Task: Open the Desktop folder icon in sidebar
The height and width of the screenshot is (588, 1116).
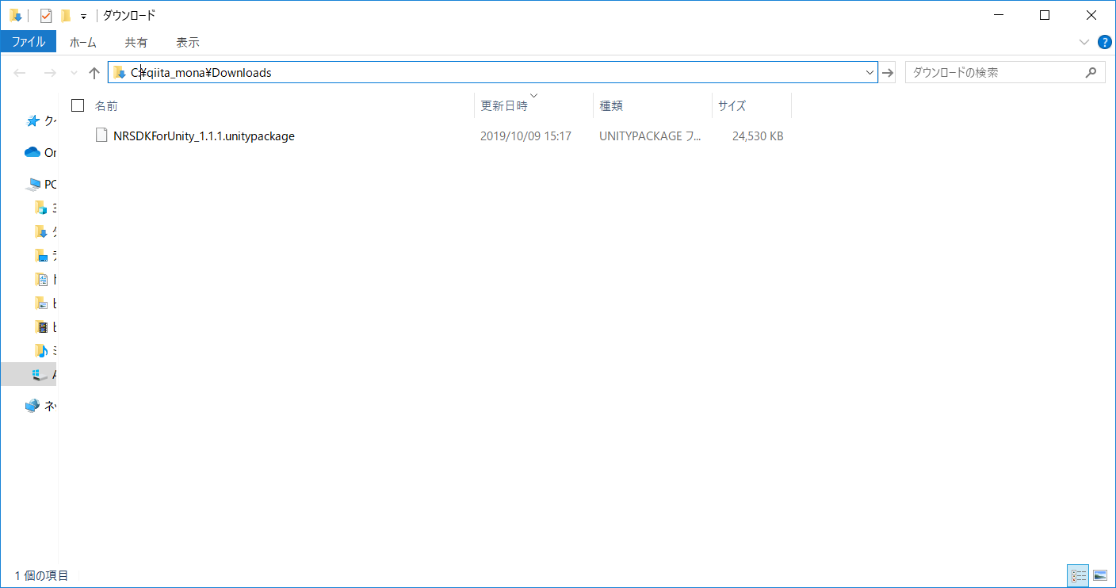Action: click(x=42, y=255)
